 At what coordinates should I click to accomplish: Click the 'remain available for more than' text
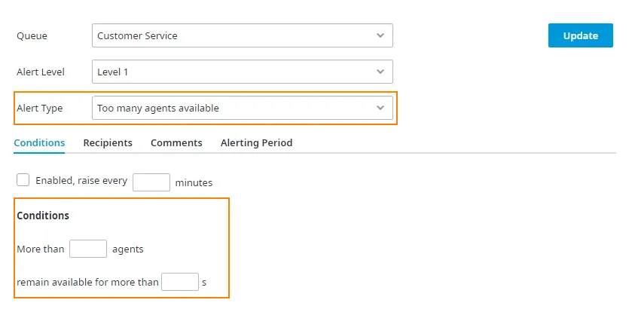click(87, 282)
